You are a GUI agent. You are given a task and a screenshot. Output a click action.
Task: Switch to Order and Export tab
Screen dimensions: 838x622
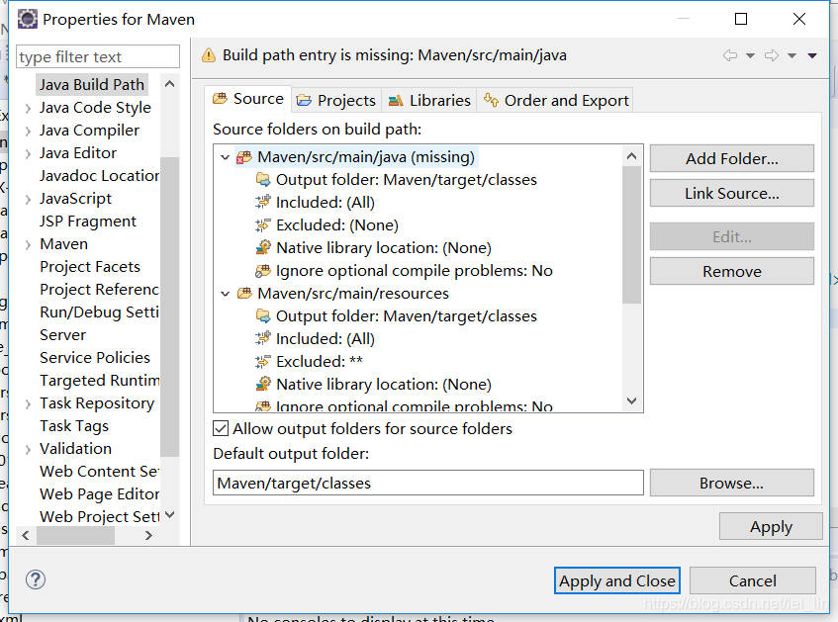click(555, 101)
